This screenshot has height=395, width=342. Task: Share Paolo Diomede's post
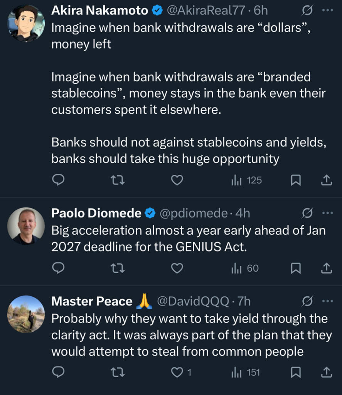326,268
